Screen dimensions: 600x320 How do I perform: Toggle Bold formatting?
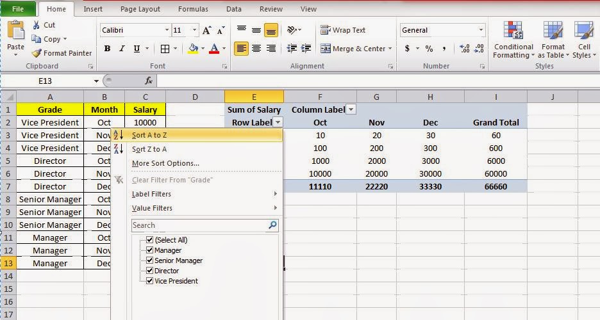(107, 49)
